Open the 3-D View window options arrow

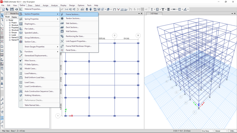pyautogui.click(x=232, y=14)
